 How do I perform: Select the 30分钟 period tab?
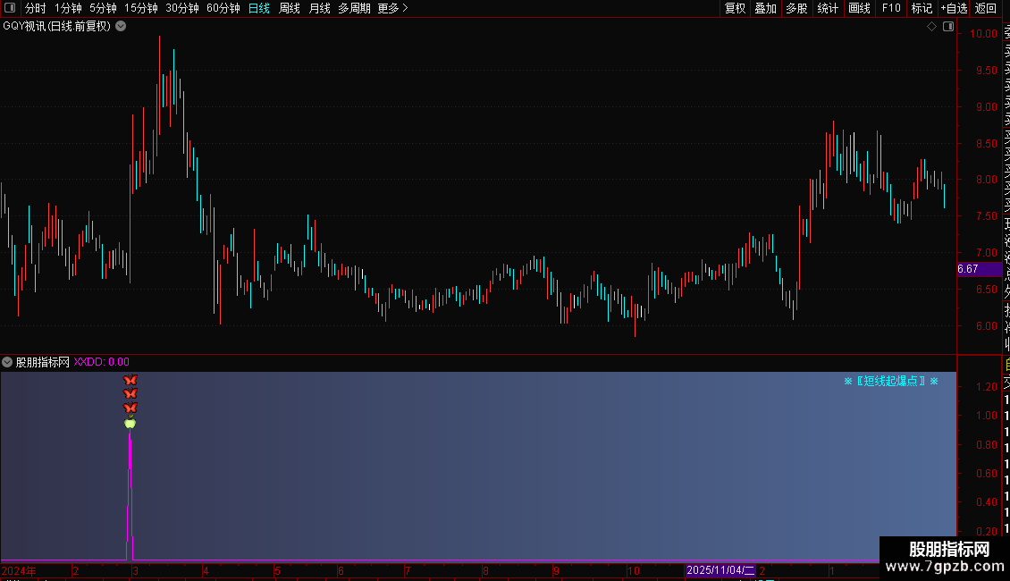pos(181,8)
